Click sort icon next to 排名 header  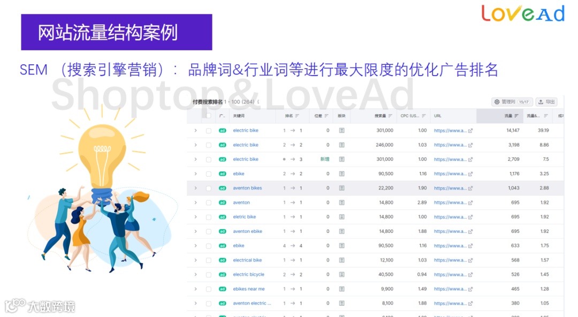[297, 116]
